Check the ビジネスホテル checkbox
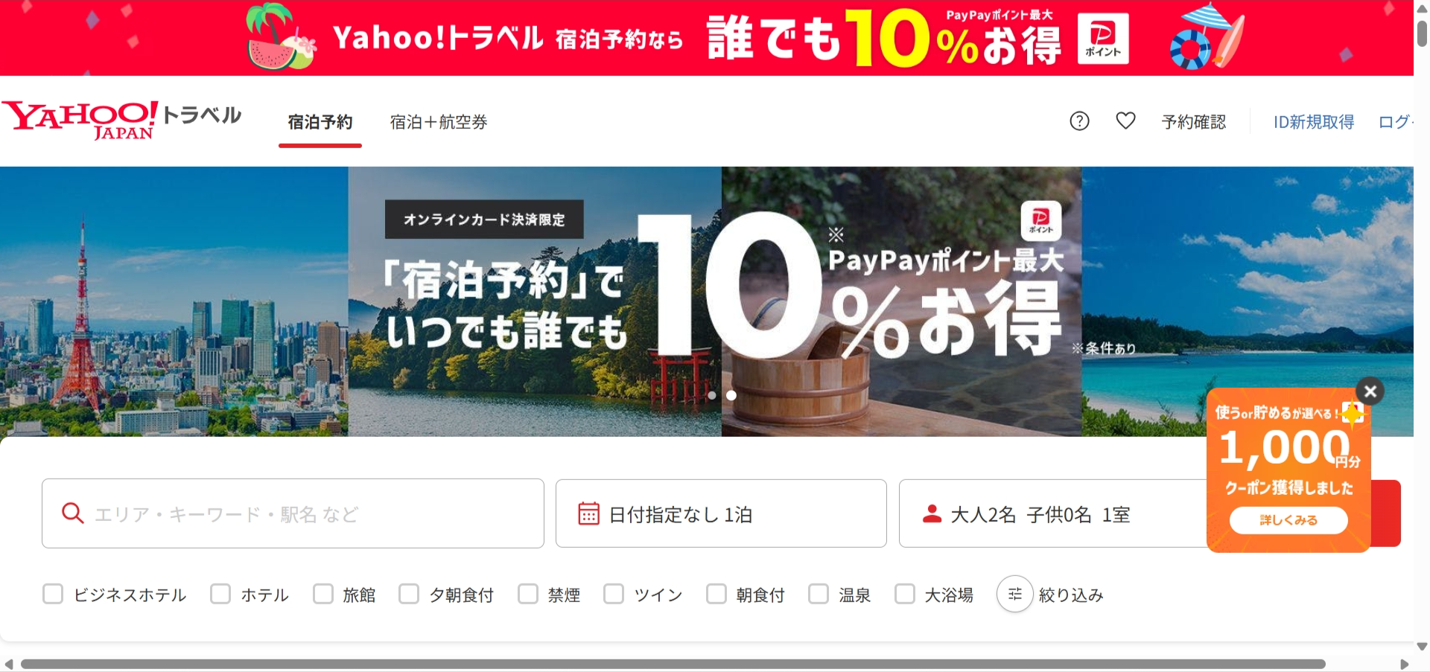Viewport: 1430px width, 672px height. point(53,594)
